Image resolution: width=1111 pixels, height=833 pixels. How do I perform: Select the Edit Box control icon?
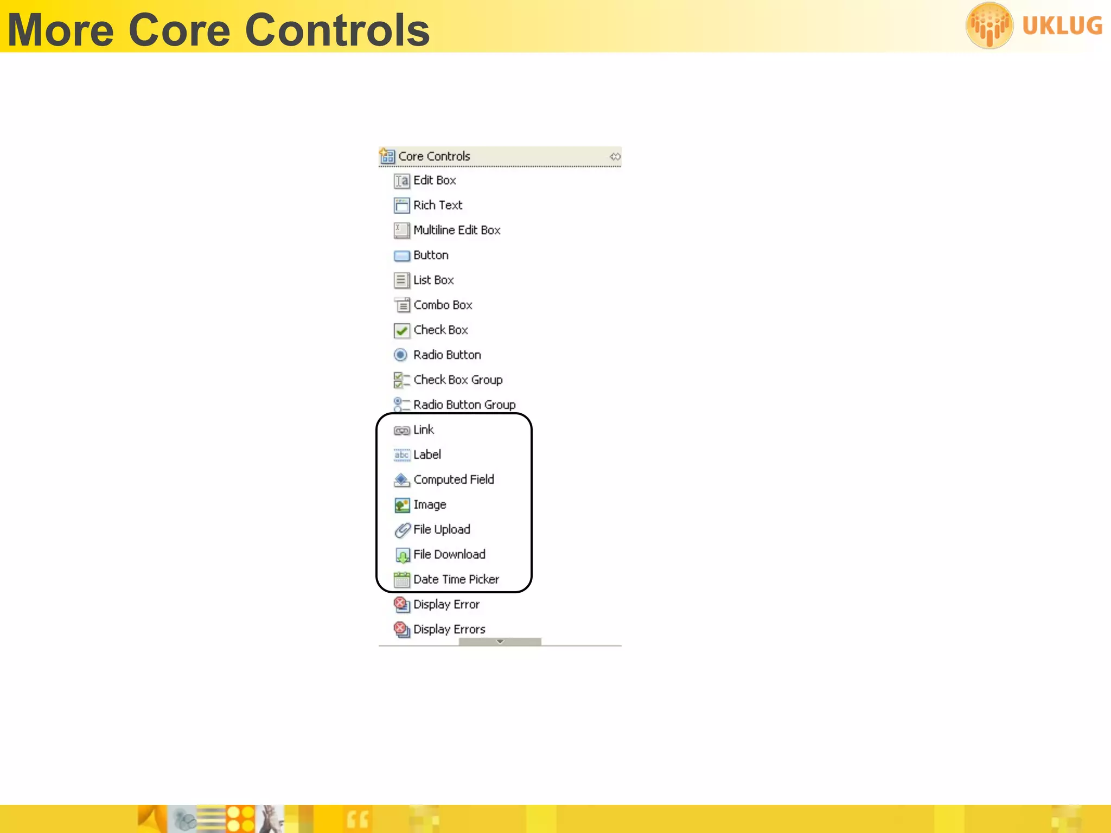pos(401,181)
